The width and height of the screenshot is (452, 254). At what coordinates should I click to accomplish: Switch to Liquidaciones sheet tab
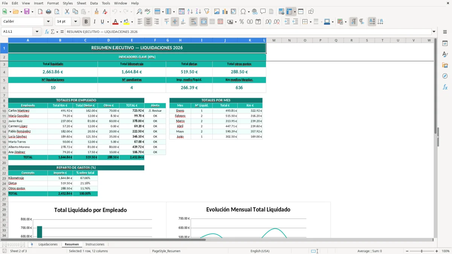coord(48,244)
